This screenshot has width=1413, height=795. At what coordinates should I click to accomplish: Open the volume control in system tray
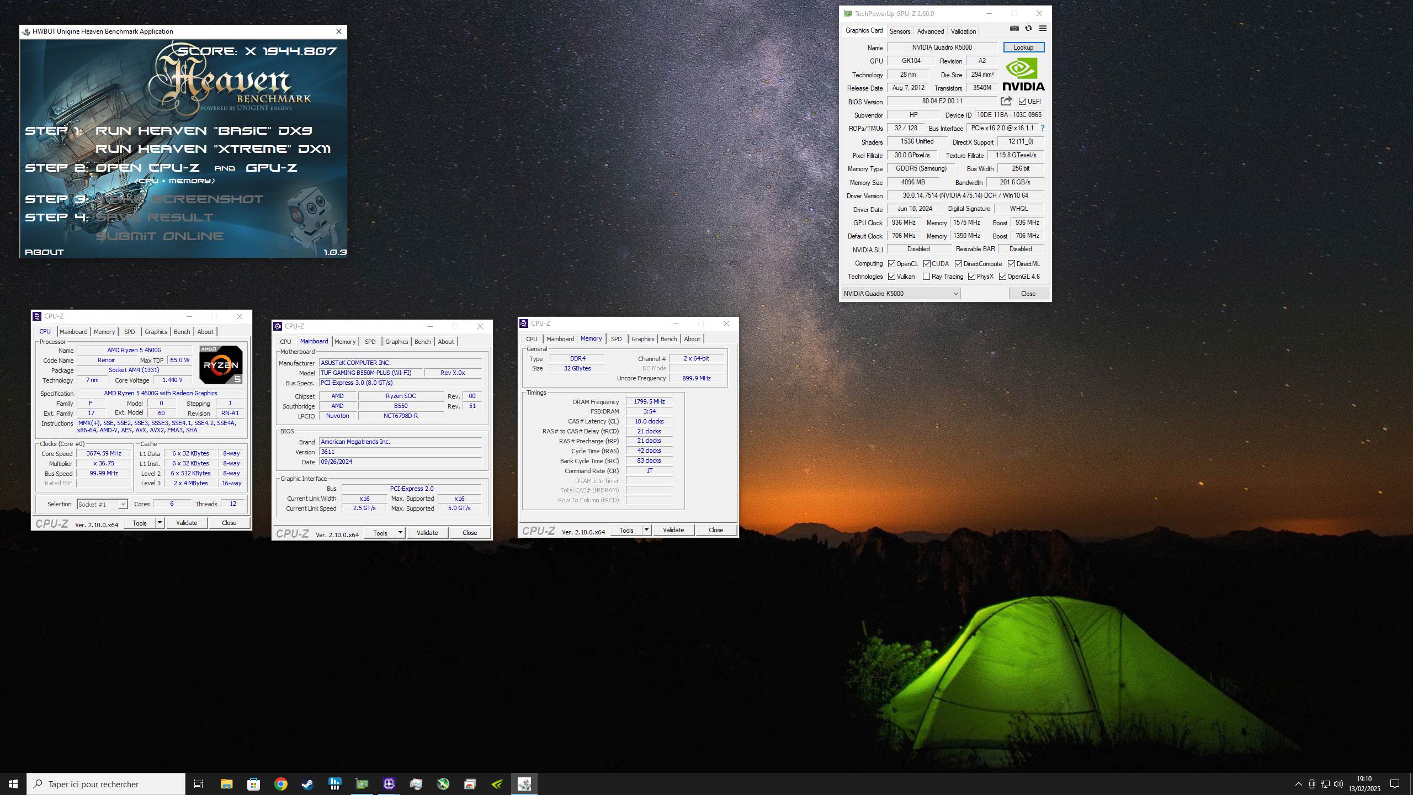1338,784
